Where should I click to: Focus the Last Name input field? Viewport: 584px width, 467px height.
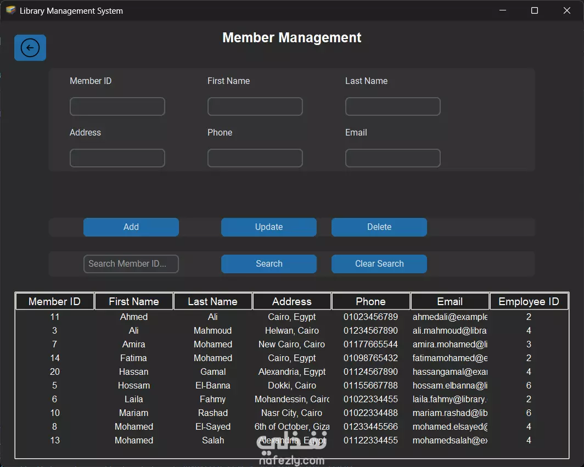393,106
